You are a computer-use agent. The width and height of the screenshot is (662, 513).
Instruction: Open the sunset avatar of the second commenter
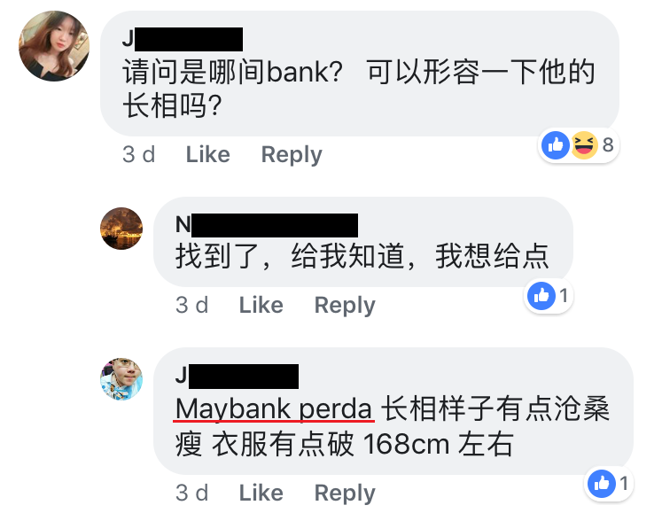click(121, 229)
